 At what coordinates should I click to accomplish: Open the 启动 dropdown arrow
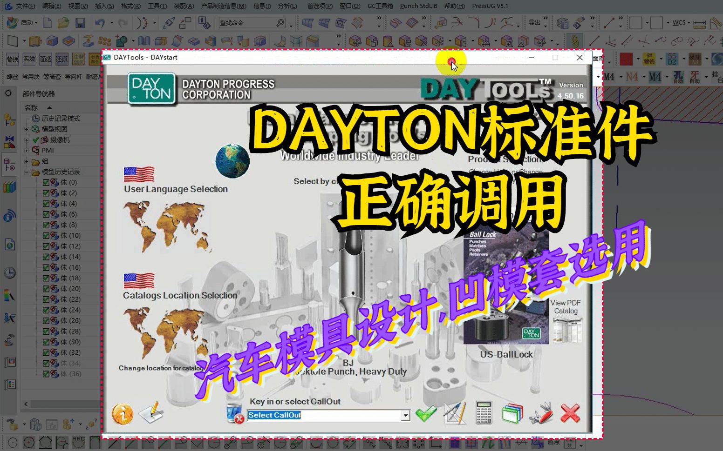pyautogui.click(x=36, y=22)
